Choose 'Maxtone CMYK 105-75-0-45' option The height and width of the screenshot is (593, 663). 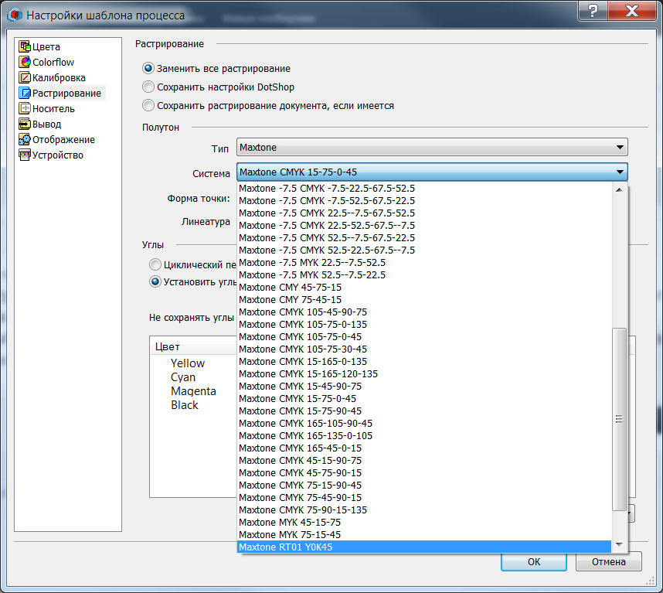[x=424, y=336]
